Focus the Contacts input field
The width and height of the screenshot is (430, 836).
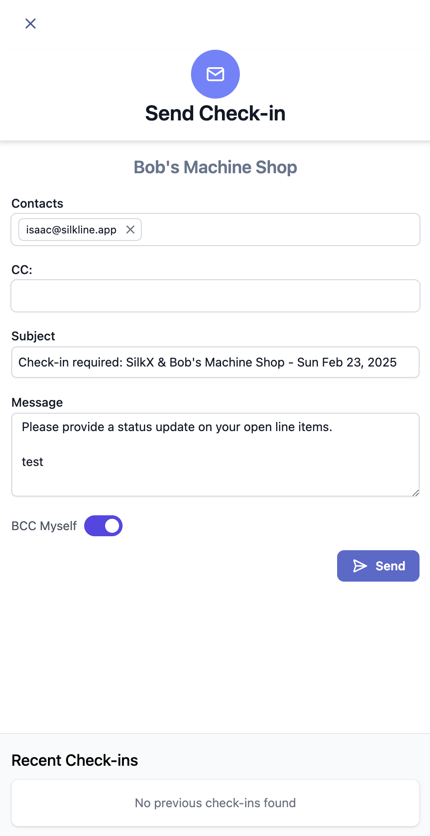(279, 230)
